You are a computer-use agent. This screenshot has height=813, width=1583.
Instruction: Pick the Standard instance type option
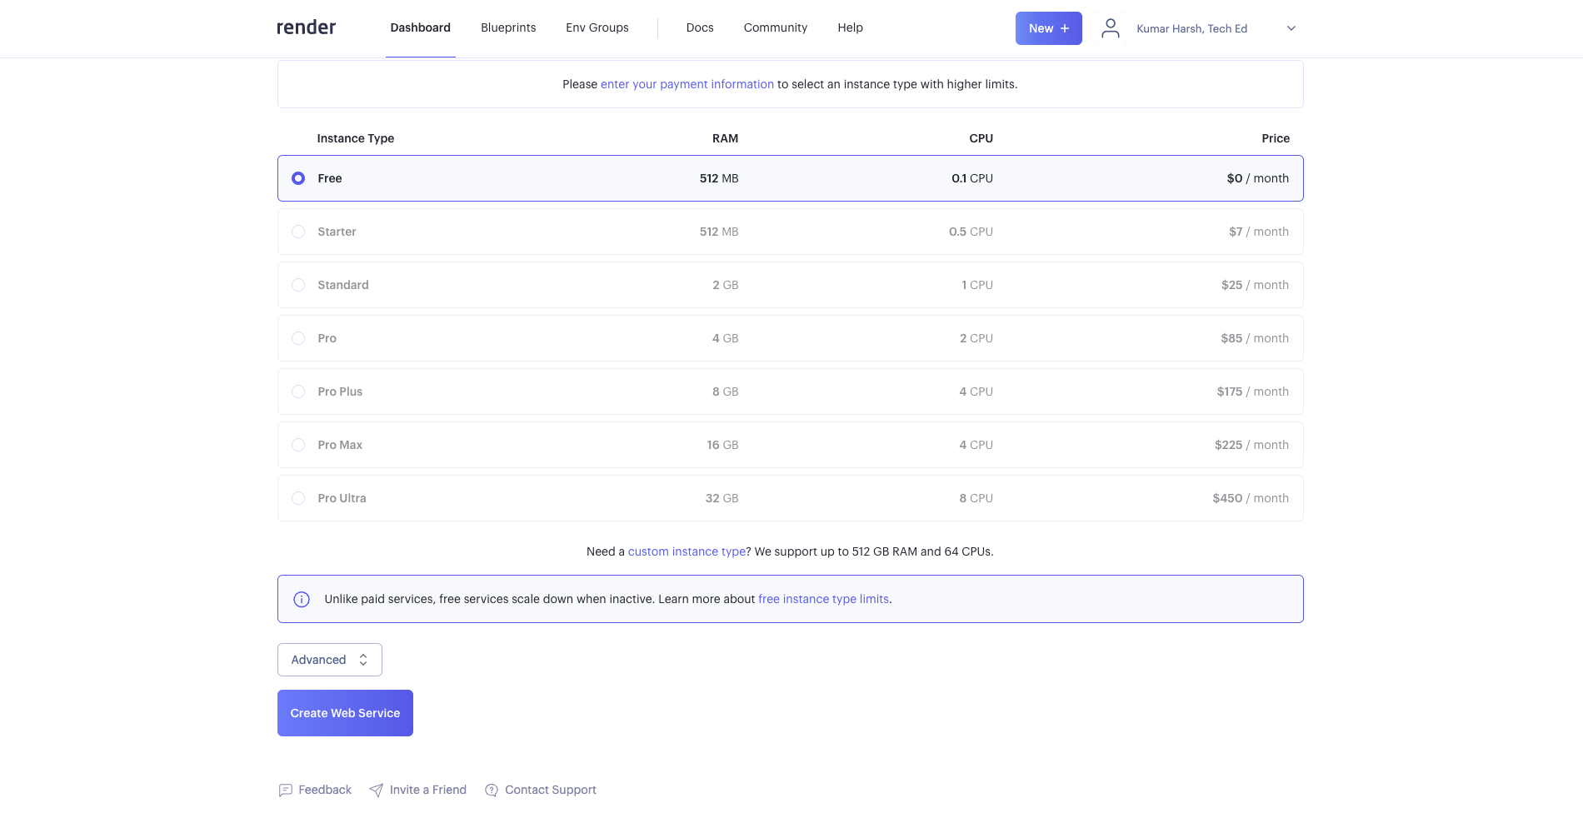click(298, 285)
